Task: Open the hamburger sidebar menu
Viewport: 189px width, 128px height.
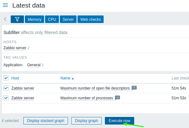Action: click(x=5, y=5)
